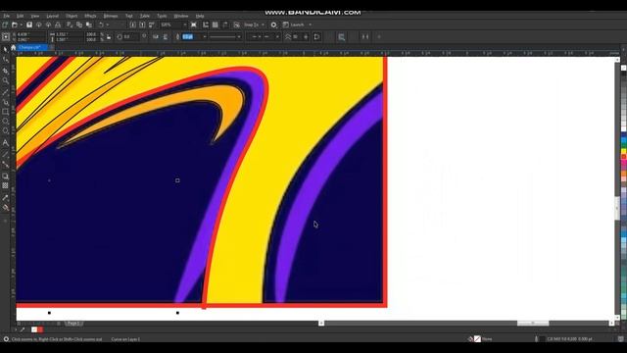Toggle show rulers button
627x353 pixels.
point(206,25)
